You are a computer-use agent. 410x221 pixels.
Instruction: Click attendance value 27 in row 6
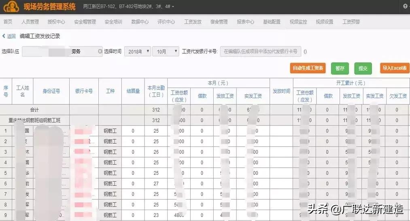coord(156,184)
